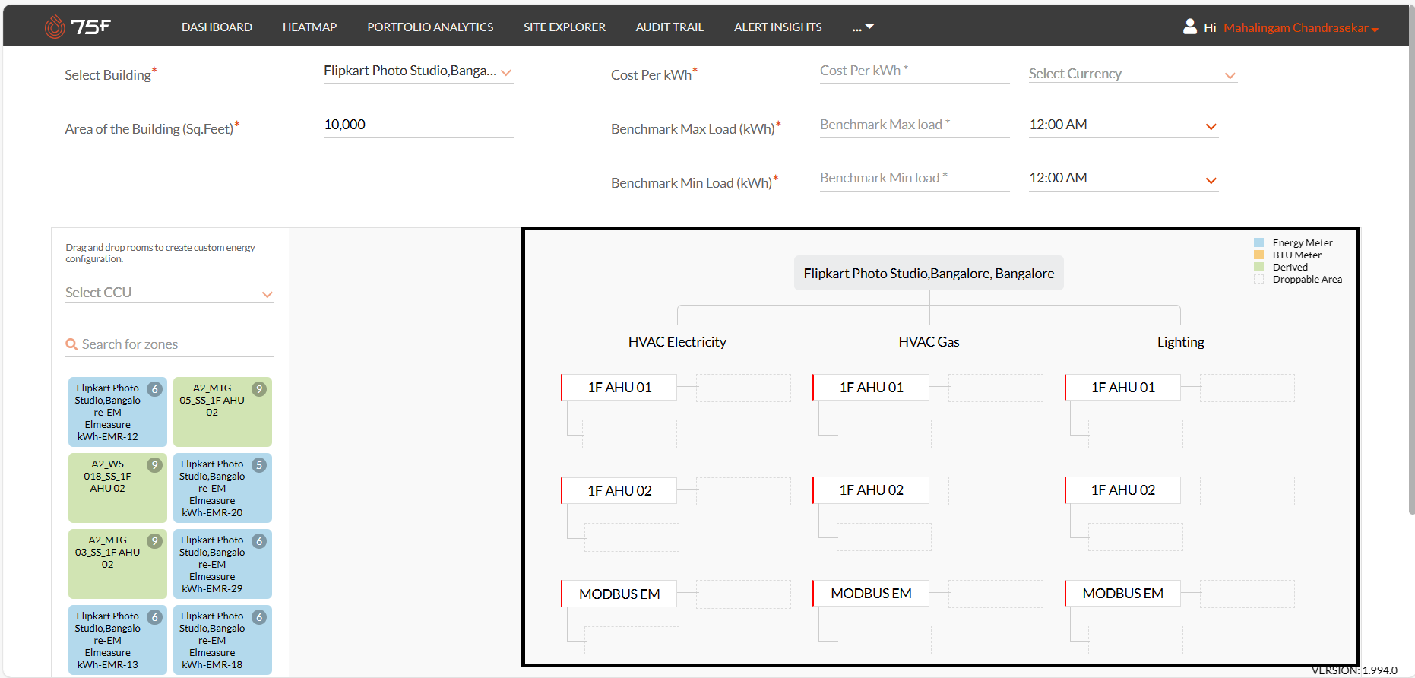This screenshot has height=678, width=1415.
Task: Select the BTU Meter legend swatch
Action: click(x=1258, y=255)
